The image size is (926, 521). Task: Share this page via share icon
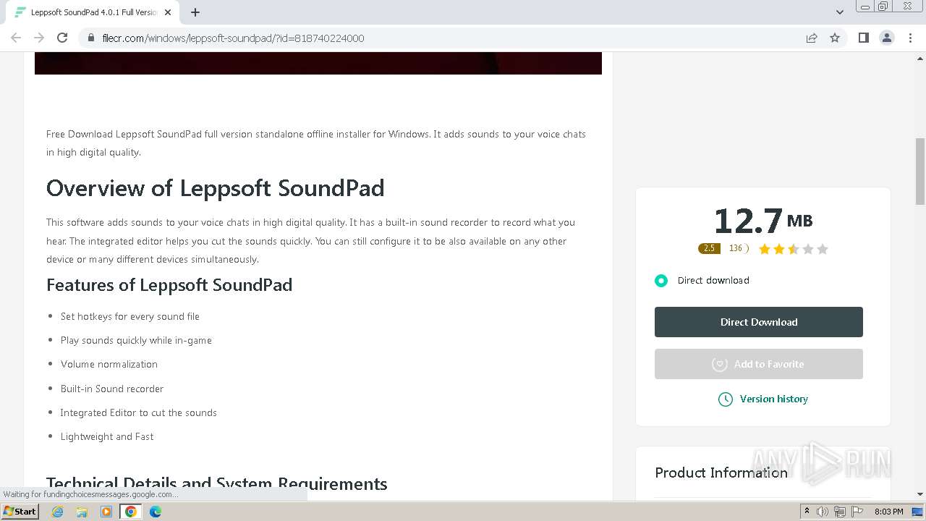pos(812,38)
